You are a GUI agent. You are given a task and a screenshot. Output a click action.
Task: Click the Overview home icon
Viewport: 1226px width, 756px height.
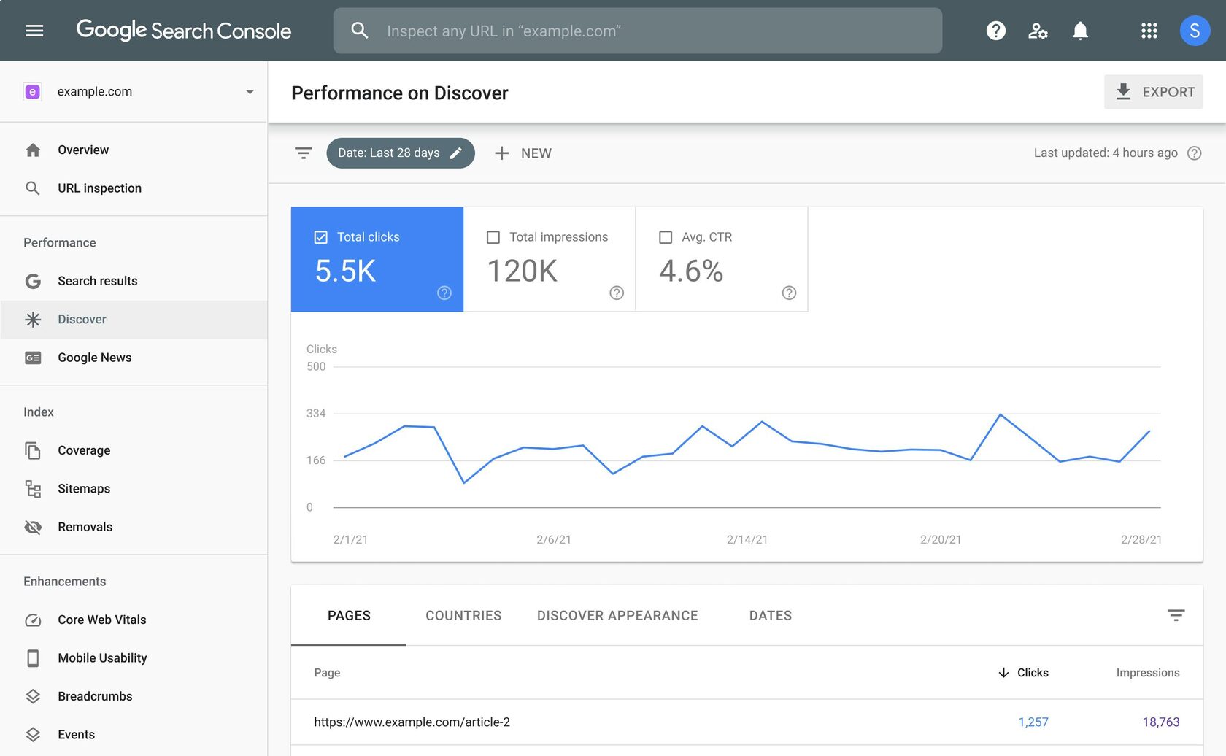tap(33, 150)
